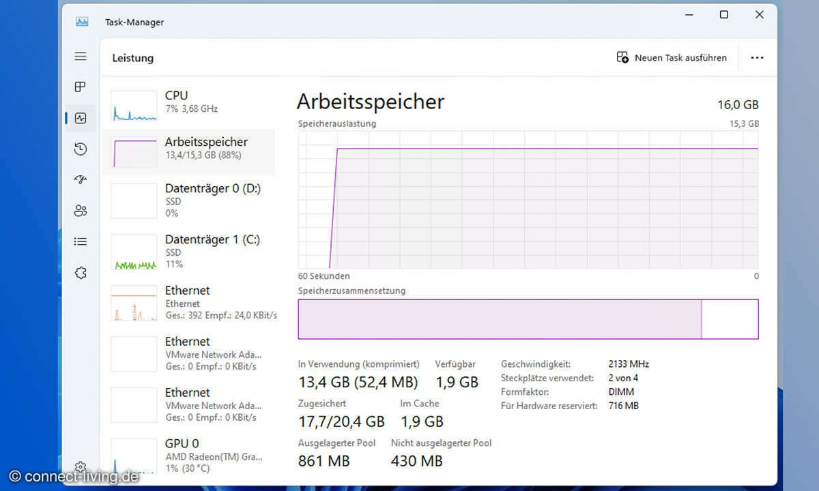819x491 pixels.
Task: Maximize the Task-Manager window
Action: [724, 15]
